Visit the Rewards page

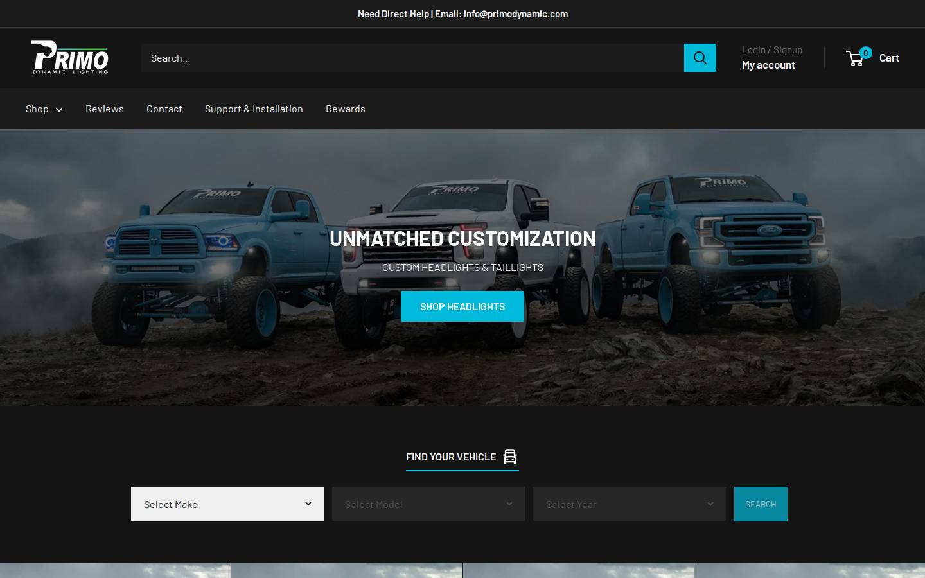[x=346, y=109]
